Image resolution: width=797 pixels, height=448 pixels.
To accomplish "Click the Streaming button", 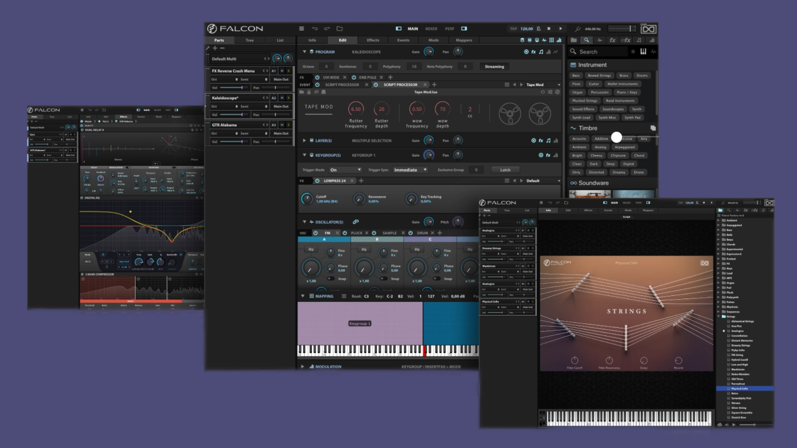I will 494,66.
